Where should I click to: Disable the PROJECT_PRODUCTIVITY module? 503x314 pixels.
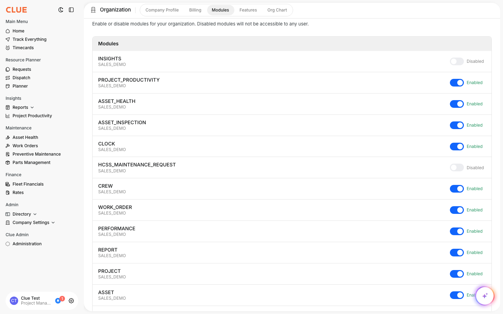(457, 83)
